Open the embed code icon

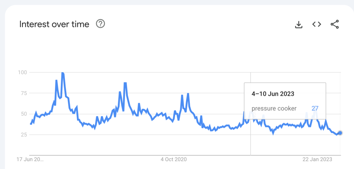pyautogui.click(x=317, y=24)
